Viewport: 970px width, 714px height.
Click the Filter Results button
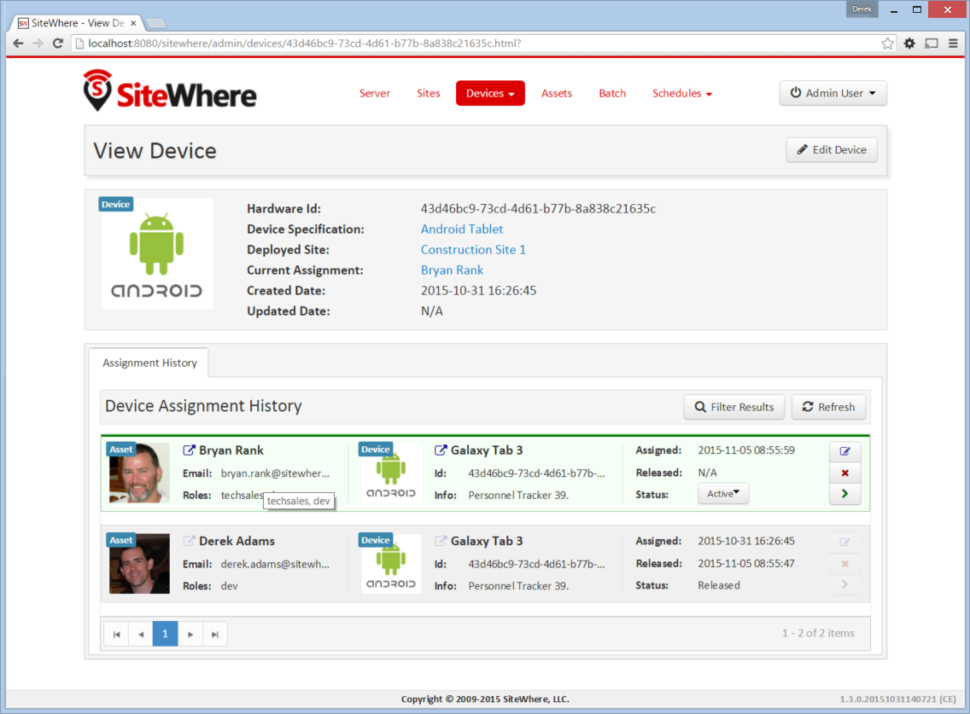[x=733, y=407]
